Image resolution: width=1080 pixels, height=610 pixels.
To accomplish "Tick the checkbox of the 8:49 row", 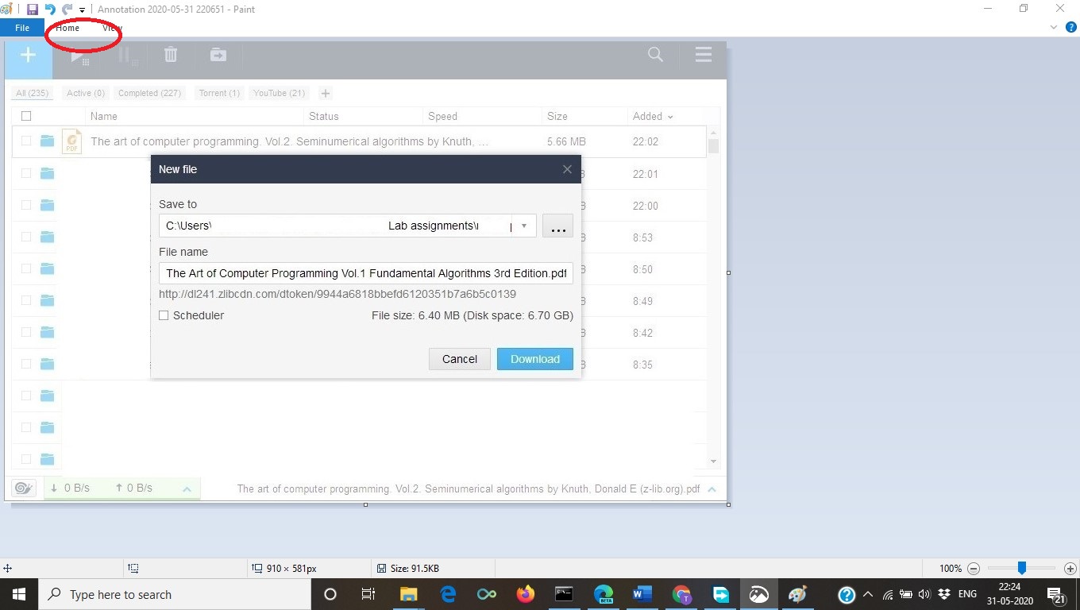I will click(x=26, y=299).
